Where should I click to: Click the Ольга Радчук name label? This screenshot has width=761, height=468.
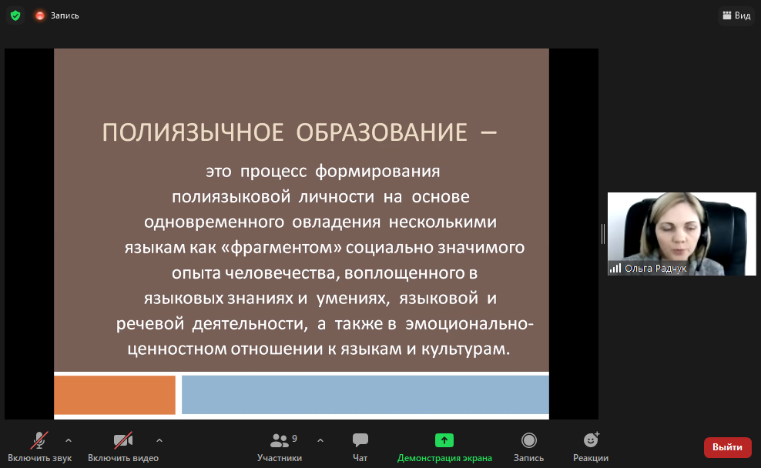655,268
